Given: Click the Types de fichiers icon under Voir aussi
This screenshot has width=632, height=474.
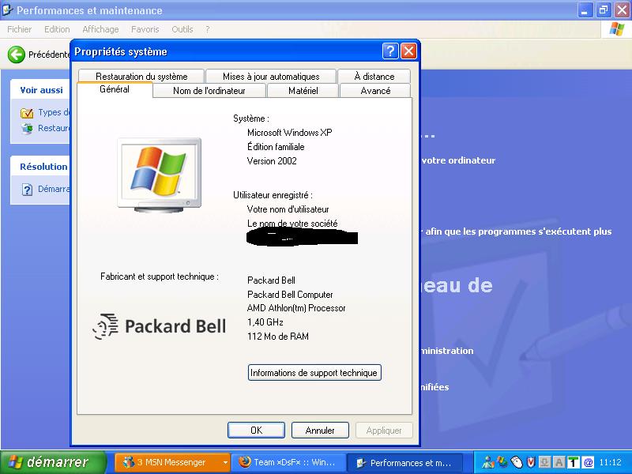Looking at the screenshot, I should tap(27, 113).
